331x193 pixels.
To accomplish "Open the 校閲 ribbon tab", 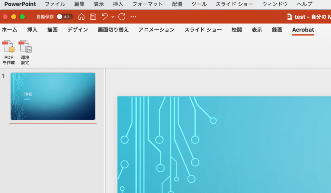I will pyautogui.click(x=237, y=30).
